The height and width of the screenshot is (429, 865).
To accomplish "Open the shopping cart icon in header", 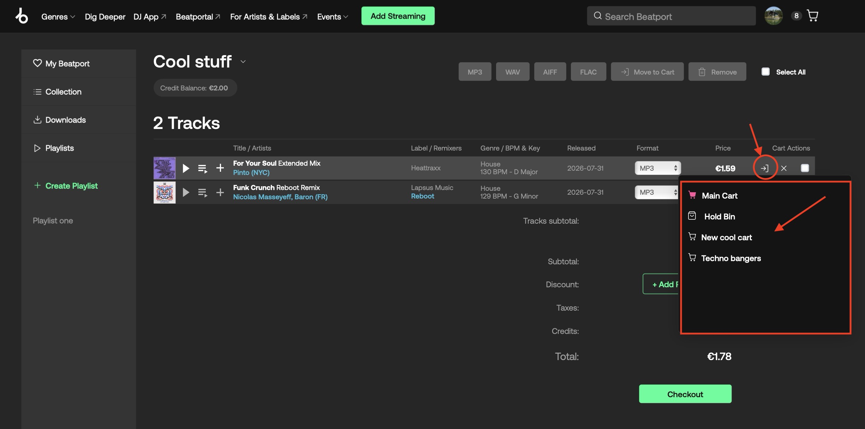I will (x=812, y=16).
